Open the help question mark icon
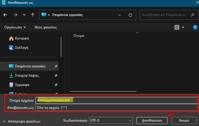The image size is (199, 126). point(195,27)
